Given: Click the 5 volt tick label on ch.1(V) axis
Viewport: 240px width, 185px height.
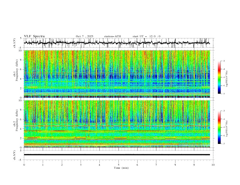Looking at the screenshot, I should [21, 38].
